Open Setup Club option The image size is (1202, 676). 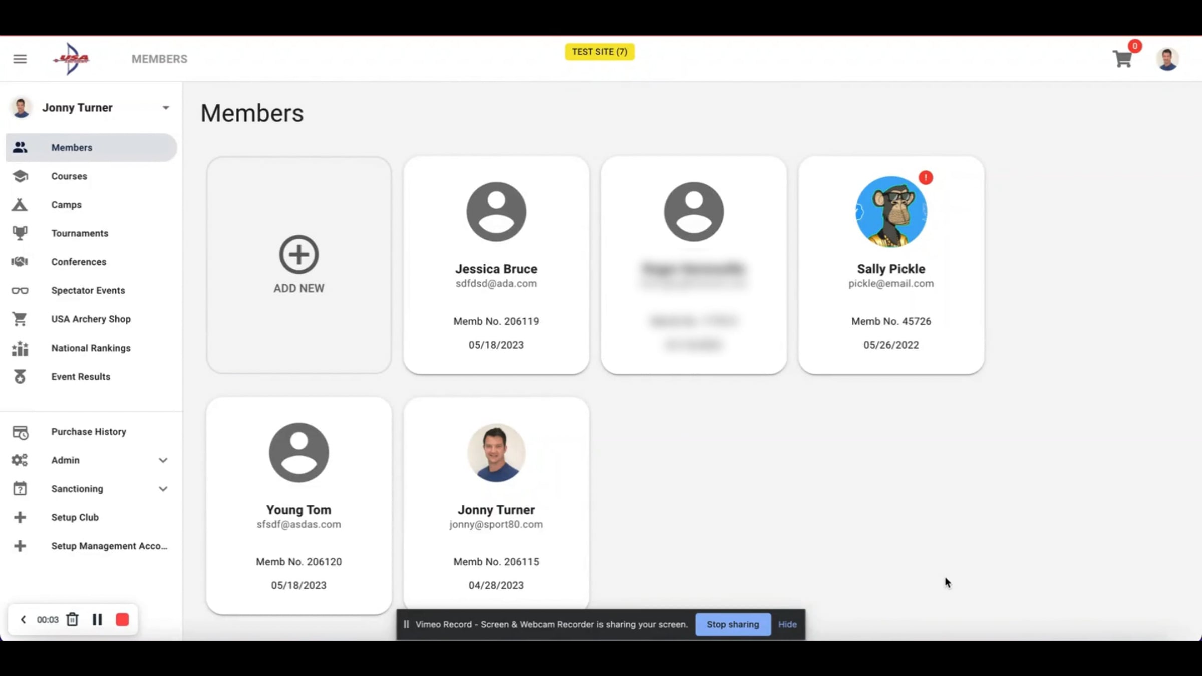[75, 517]
